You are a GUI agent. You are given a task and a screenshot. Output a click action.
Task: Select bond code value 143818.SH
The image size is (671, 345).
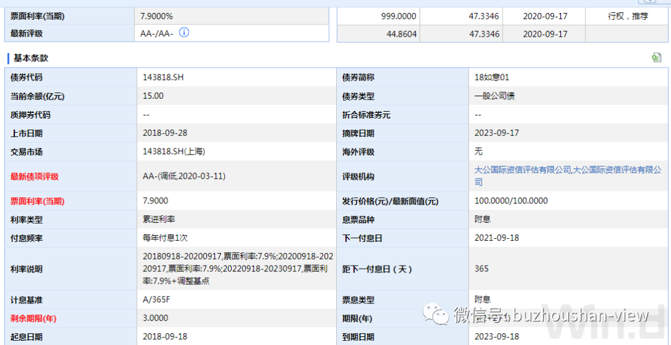click(x=164, y=78)
